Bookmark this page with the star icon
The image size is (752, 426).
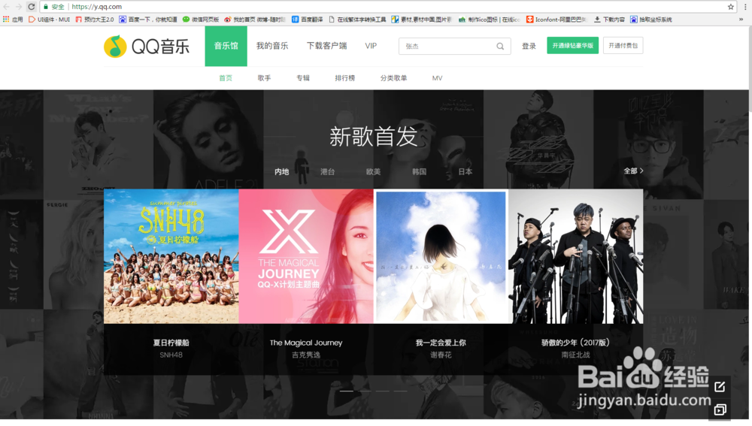click(x=730, y=7)
